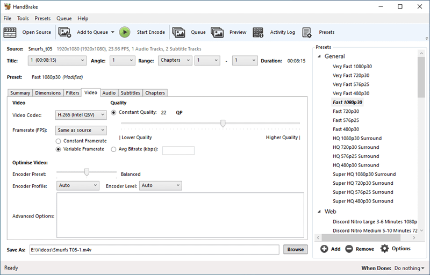The width and height of the screenshot is (430, 275).
Task: Switch to the Dimensions tab
Action: pyautogui.click(x=48, y=93)
